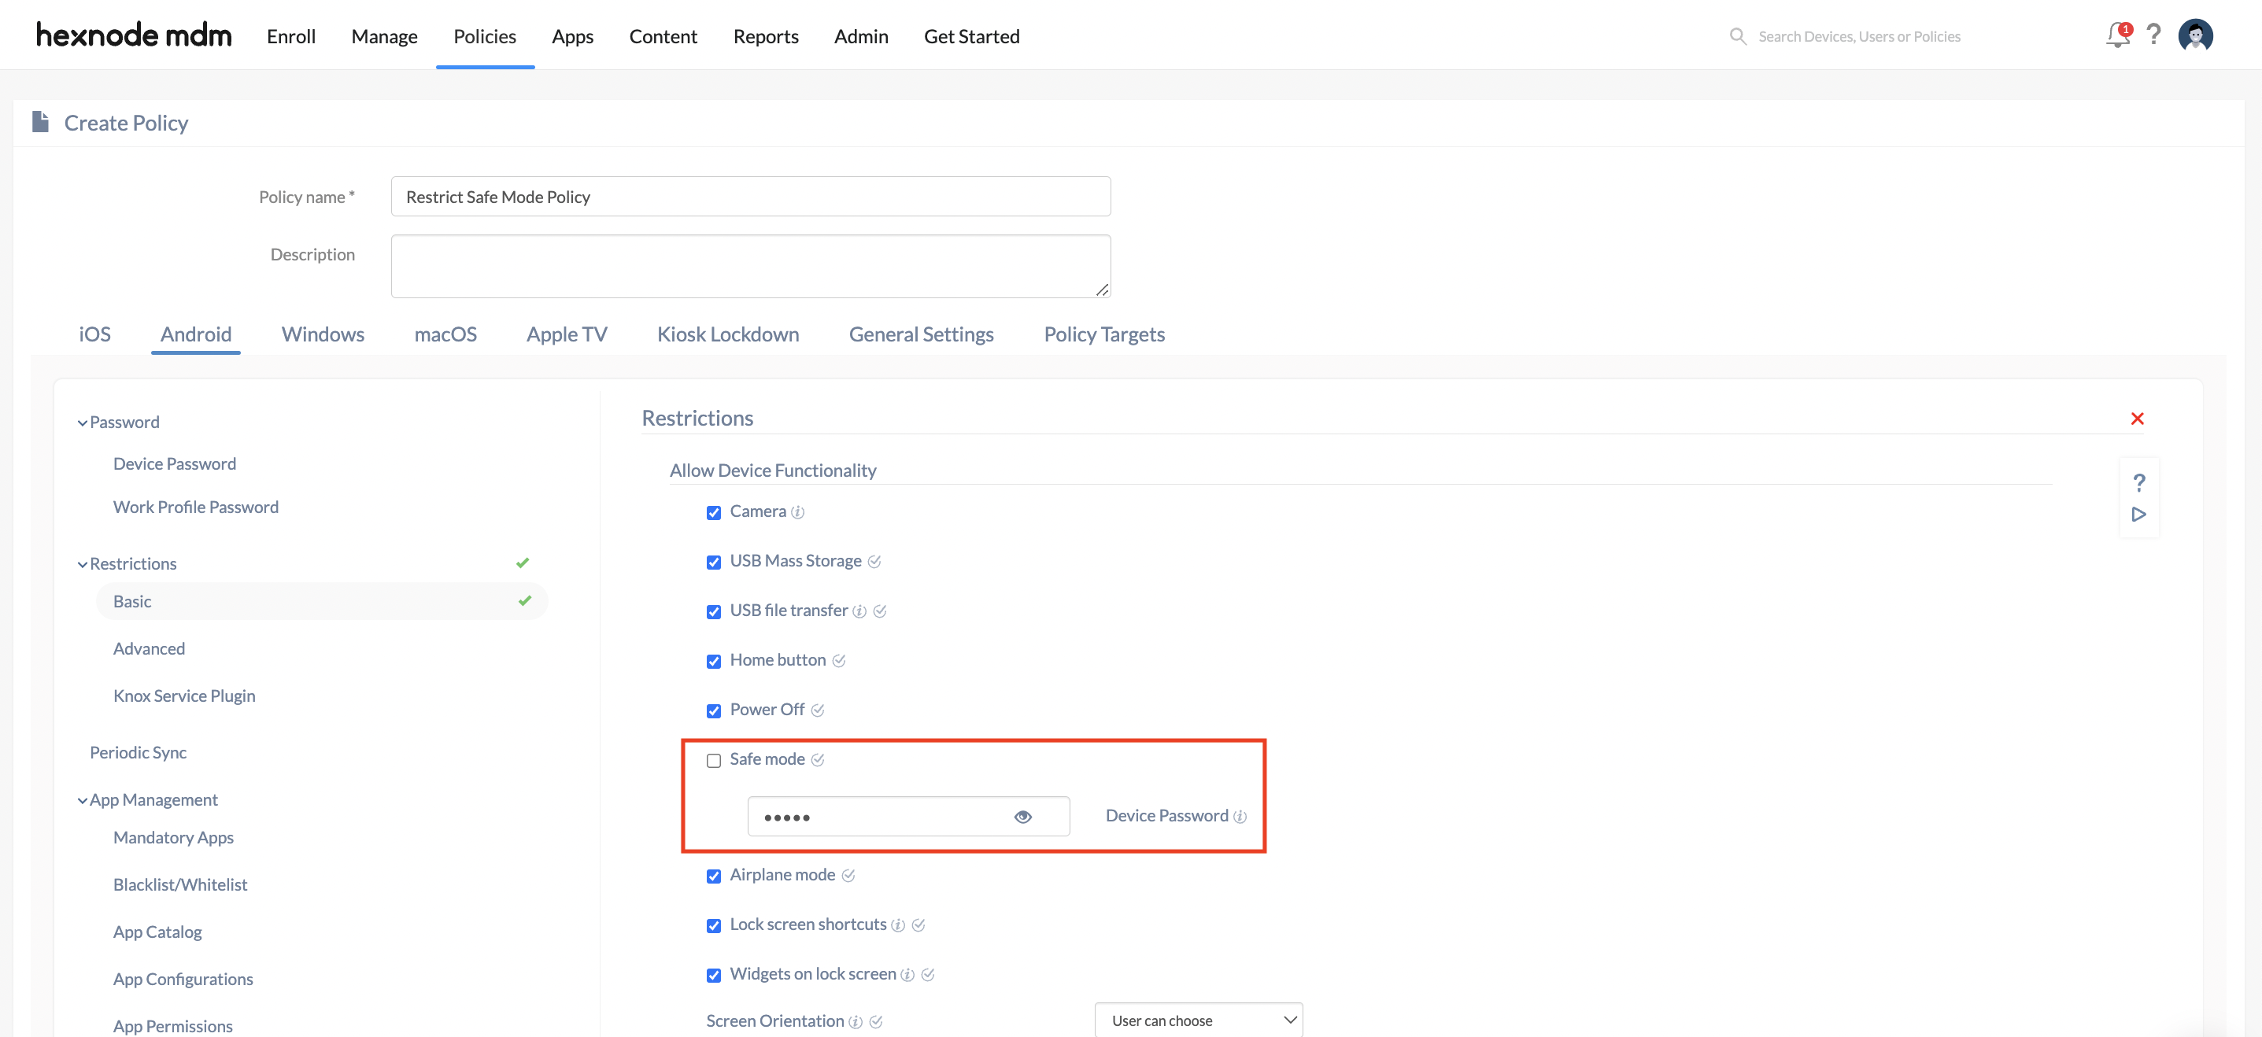Open Device Password settings
The height and width of the screenshot is (1037, 2262).
pos(175,463)
